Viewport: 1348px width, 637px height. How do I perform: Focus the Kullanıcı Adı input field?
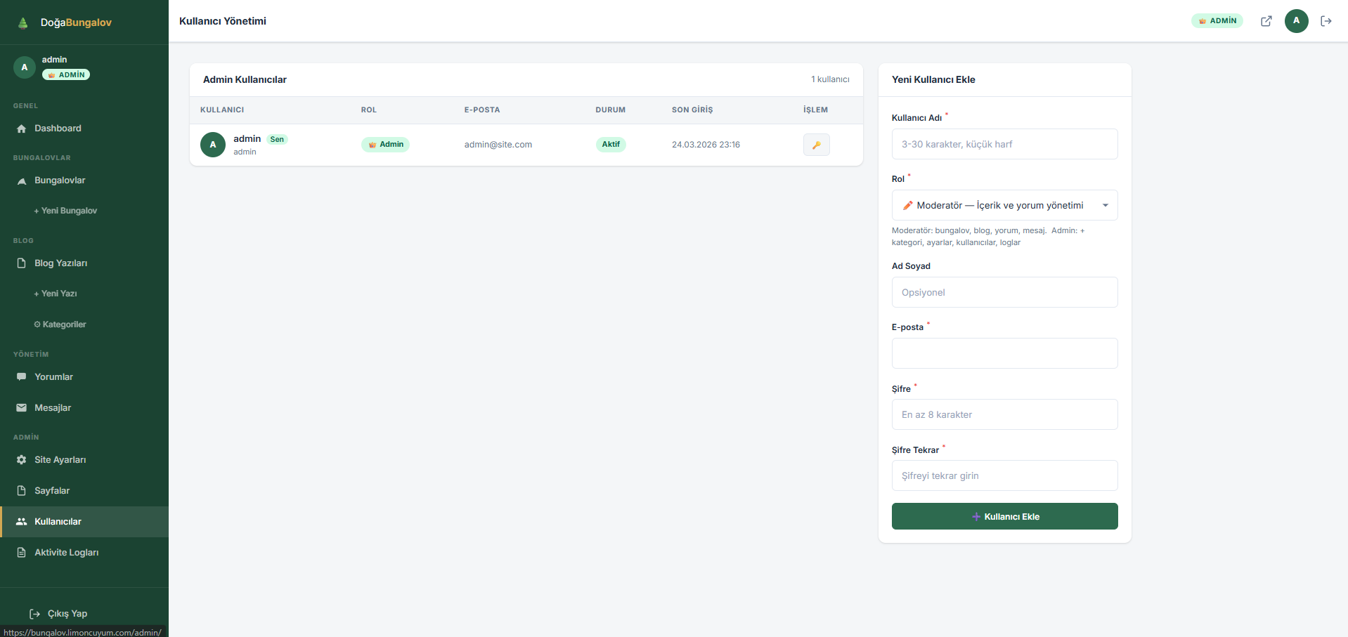[x=1004, y=144]
